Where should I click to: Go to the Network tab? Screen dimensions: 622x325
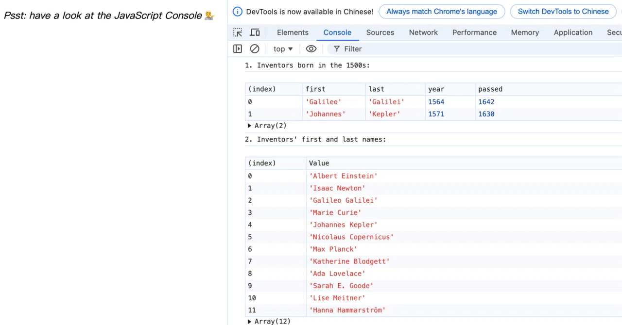(423, 32)
